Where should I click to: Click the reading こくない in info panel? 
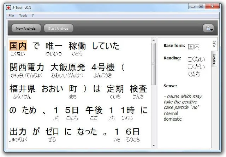(x=196, y=59)
